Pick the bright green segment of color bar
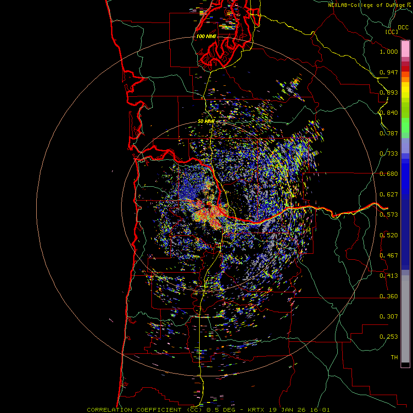 [x=405, y=125]
